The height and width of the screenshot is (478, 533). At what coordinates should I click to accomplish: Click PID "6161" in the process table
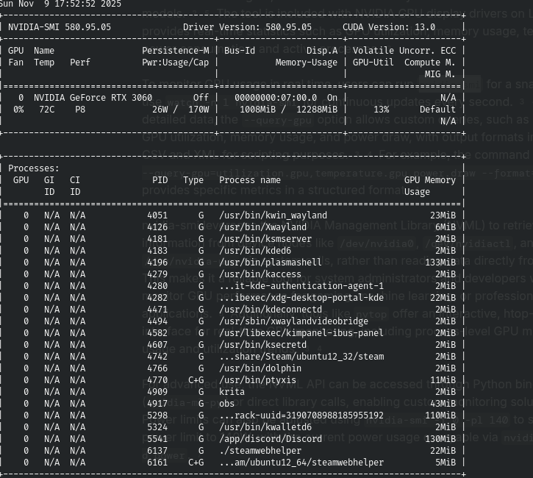pos(157,463)
